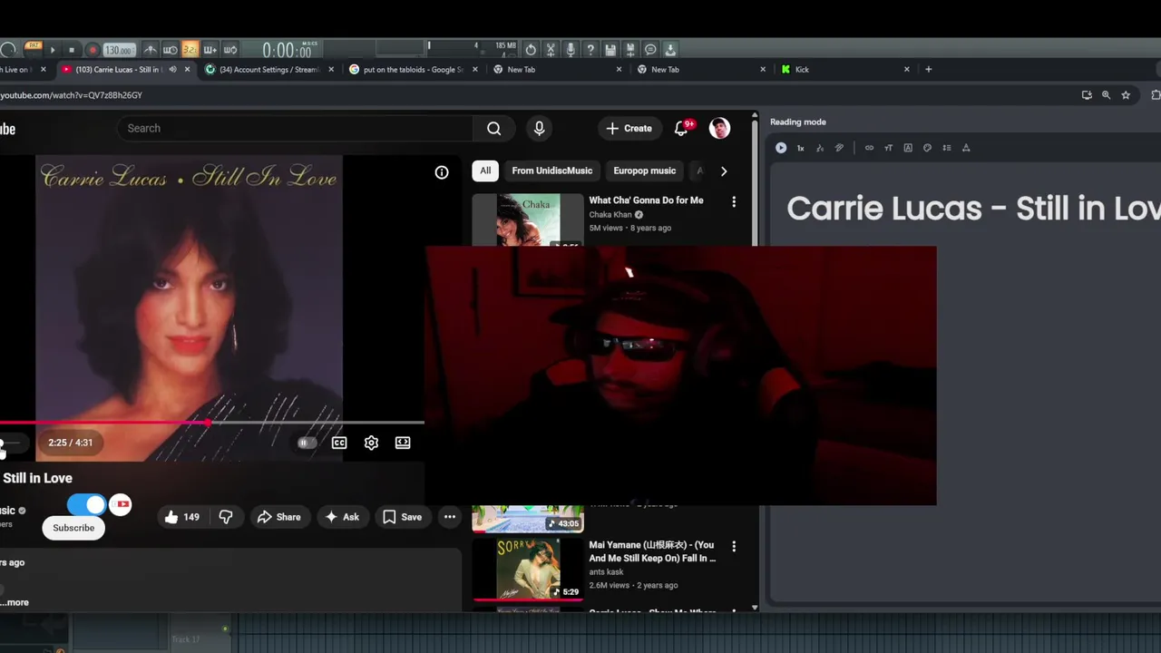Viewport: 1161px width, 653px height.
Task: Toggle the FL Studio metronome icon
Action: [x=151, y=50]
